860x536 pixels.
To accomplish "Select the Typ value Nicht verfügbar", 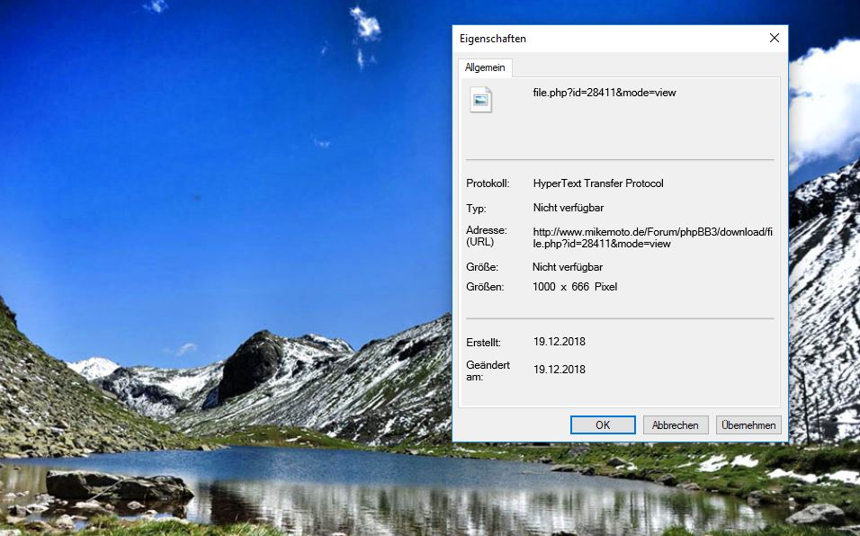I will point(568,209).
